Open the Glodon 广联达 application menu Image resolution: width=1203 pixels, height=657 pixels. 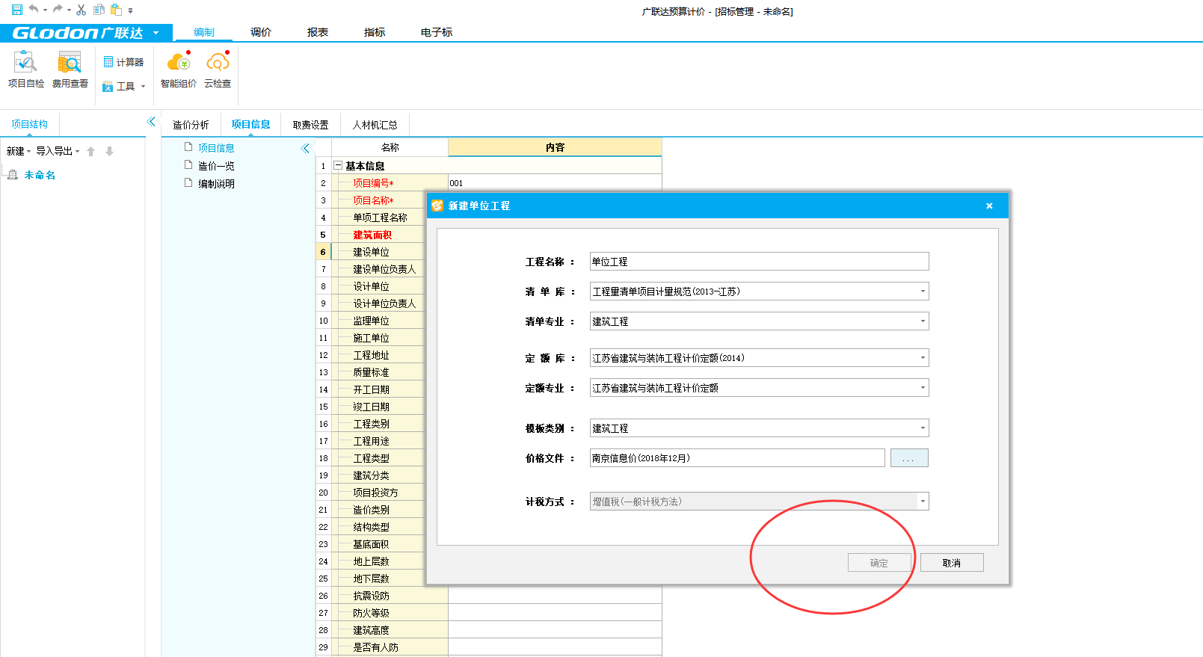pyautogui.click(x=86, y=33)
